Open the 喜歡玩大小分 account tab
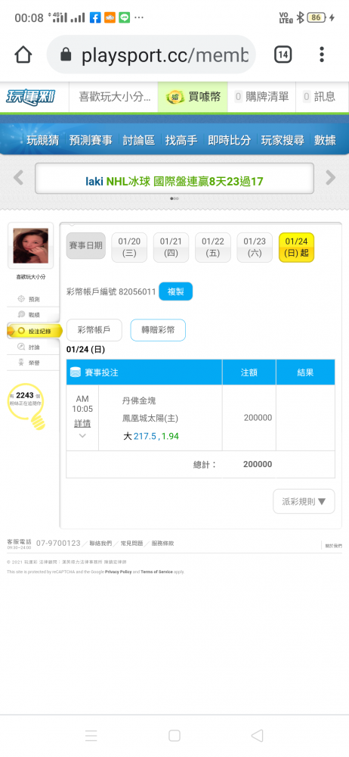This screenshot has width=349, height=757. pyautogui.click(x=114, y=97)
